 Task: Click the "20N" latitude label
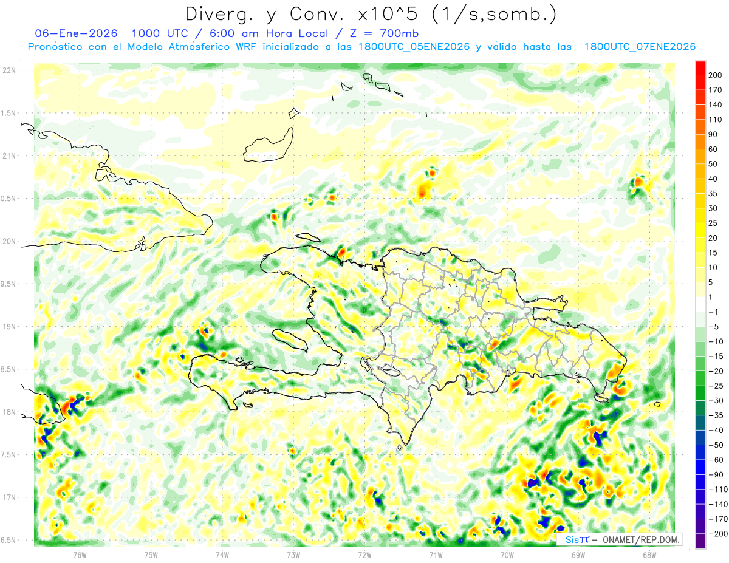[9, 241]
